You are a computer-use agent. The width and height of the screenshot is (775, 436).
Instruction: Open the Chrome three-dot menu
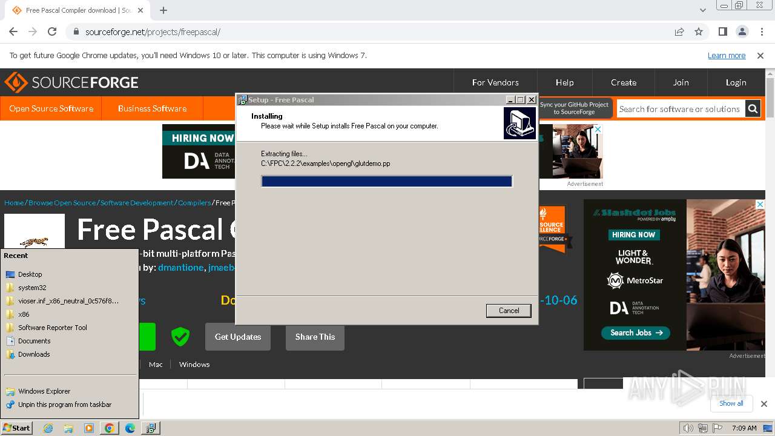click(761, 31)
